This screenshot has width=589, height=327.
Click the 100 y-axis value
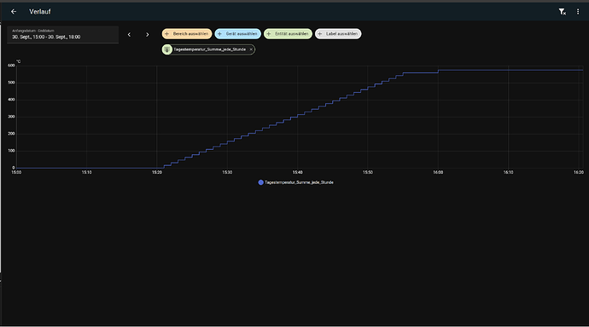(x=11, y=151)
